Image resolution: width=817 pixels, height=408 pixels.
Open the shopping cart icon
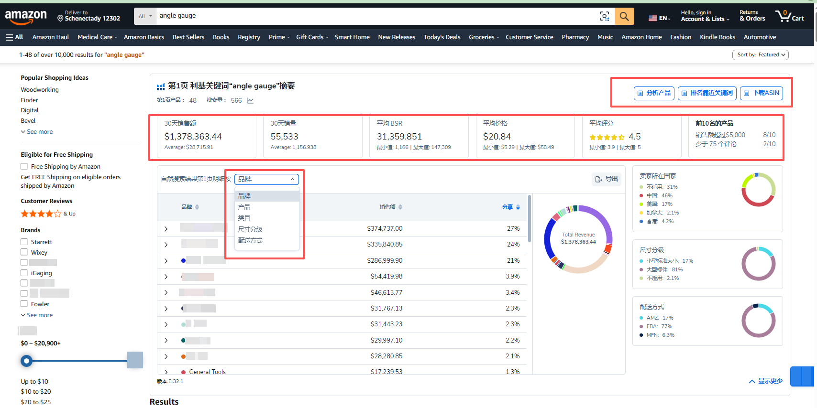coord(789,16)
